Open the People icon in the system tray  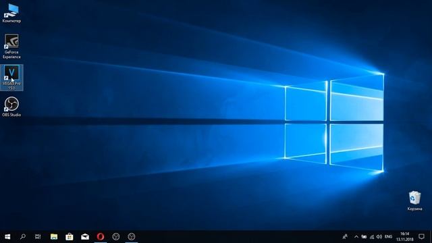(x=345, y=237)
